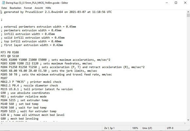Place the cursor on the M107 line
Viewport: 190px width, 131px height.
(x=4, y=78)
